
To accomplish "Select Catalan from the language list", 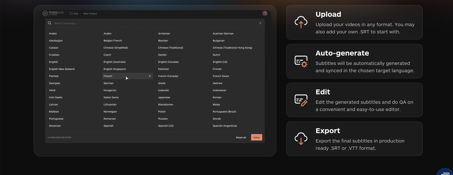I will [53, 48].
